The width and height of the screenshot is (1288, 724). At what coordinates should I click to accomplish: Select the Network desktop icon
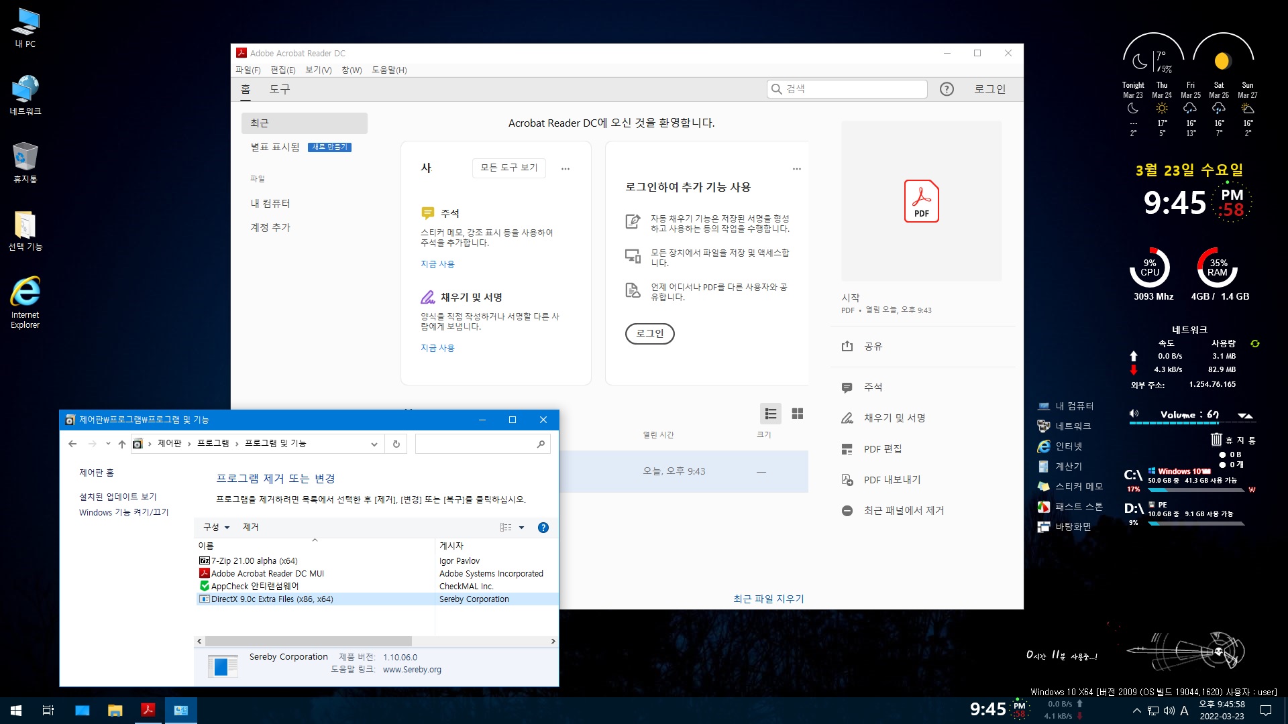tap(25, 95)
